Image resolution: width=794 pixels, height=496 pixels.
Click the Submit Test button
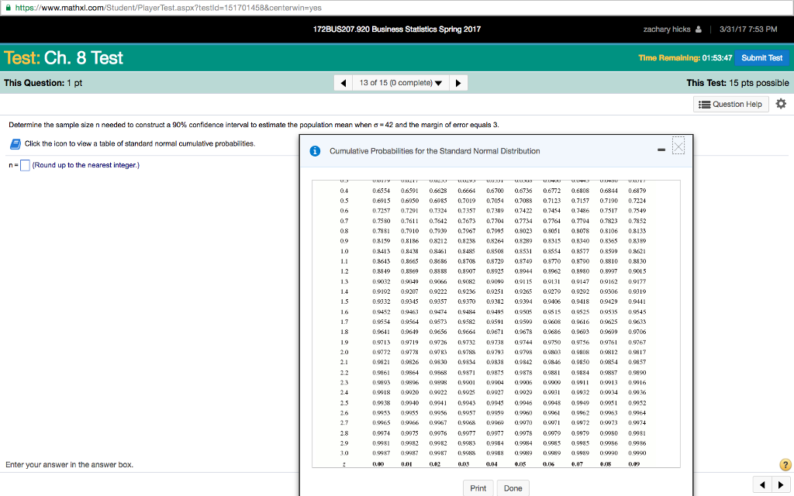pos(761,57)
